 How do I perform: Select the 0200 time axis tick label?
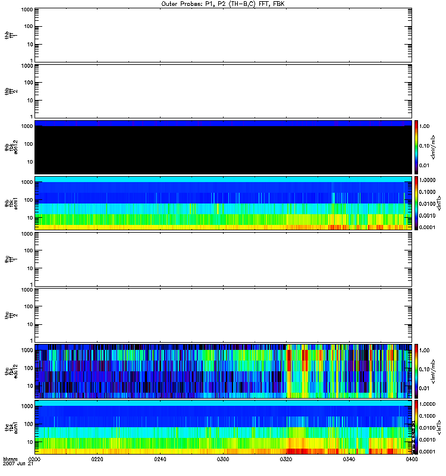pyautogui.click(x=34, y=459)
